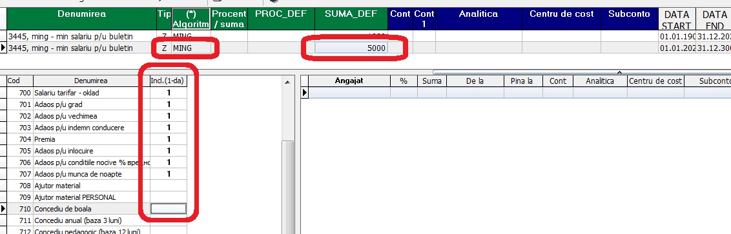Click the Incl. value 1 for Adaos p/u grad
Screen dimensions: 731x234
click(x=169, y=104)
